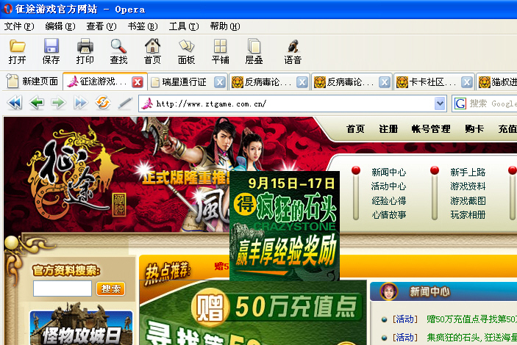Click the URL address field

(292, 103)
